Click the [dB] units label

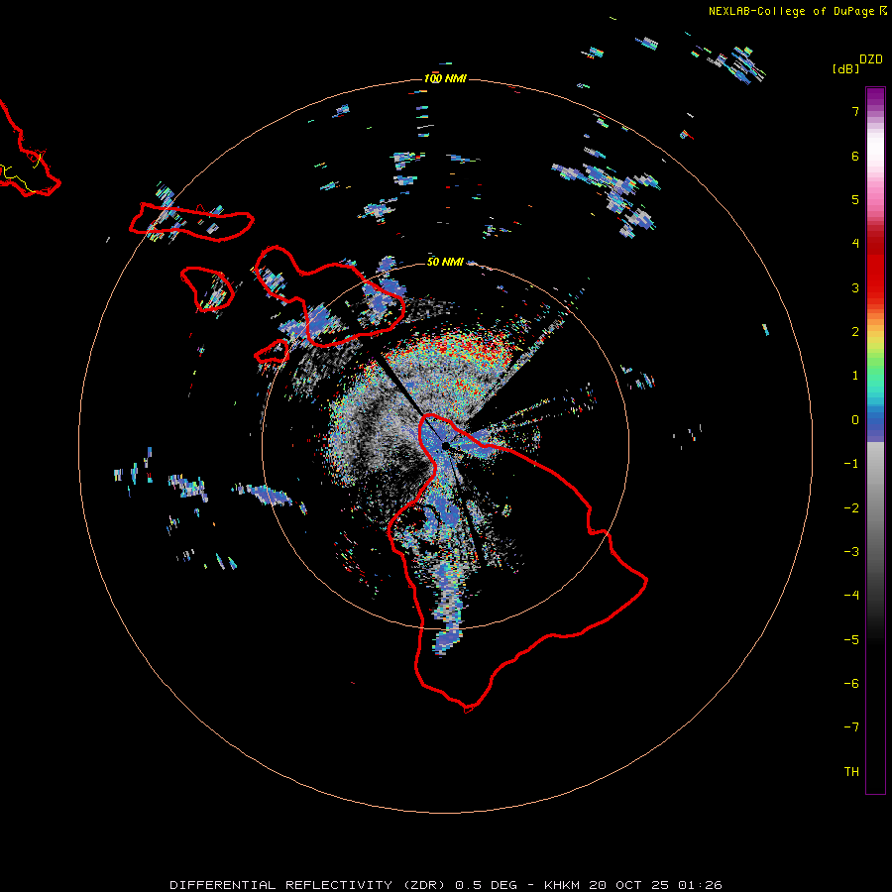pos(846,68)
